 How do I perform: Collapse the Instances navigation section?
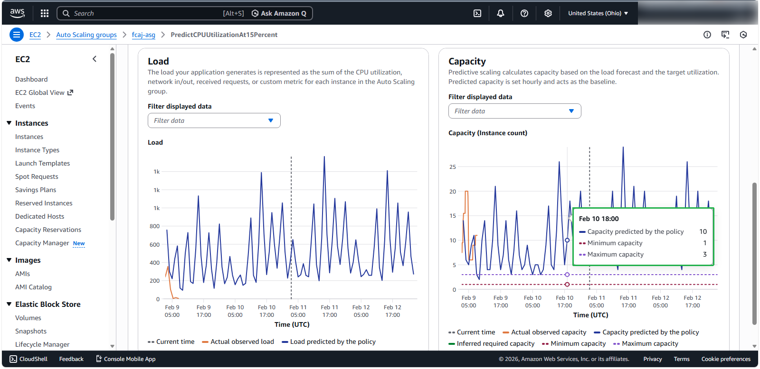9,123
